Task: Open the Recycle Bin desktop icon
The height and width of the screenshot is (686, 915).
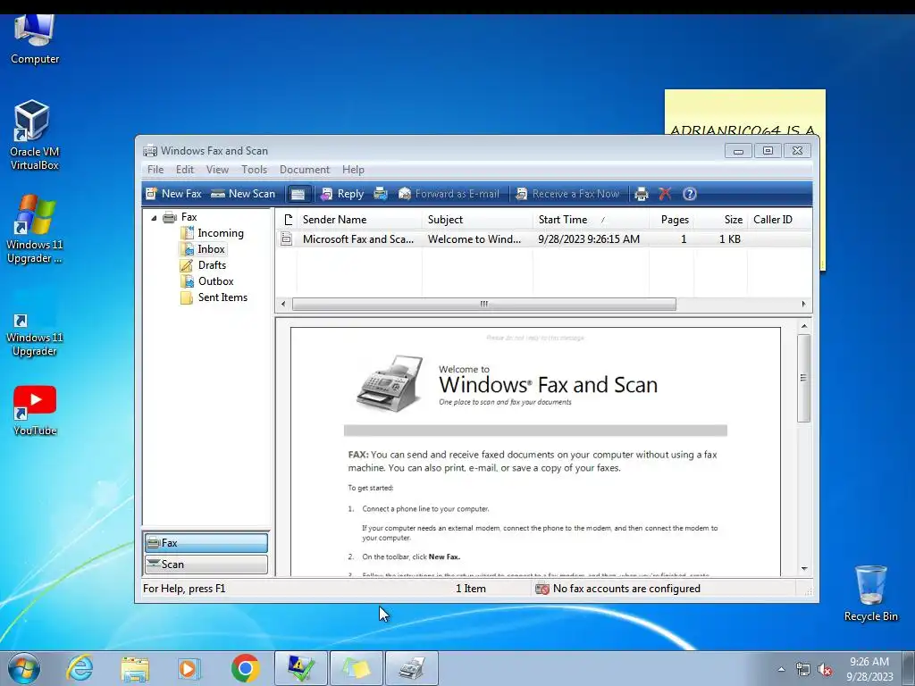Action: [870, 593]
